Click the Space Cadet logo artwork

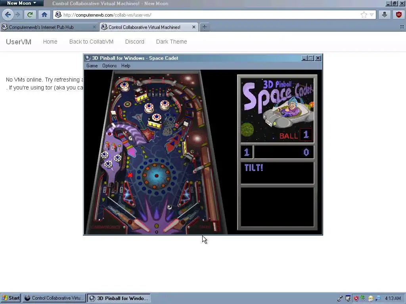coord(277,110)
